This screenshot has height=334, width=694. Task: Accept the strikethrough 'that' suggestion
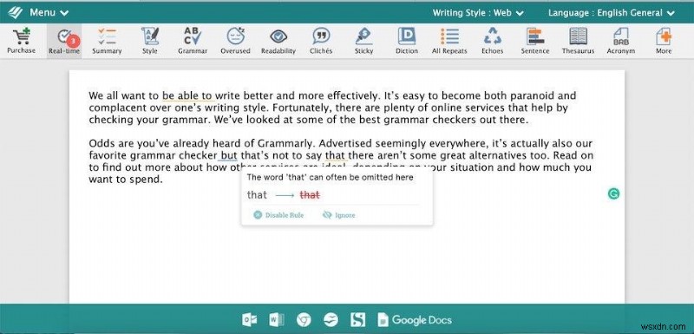coord(310,195)
